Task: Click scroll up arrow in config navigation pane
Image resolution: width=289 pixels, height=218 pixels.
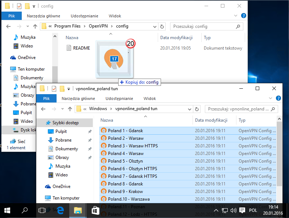Action: (x=55, y=37)
